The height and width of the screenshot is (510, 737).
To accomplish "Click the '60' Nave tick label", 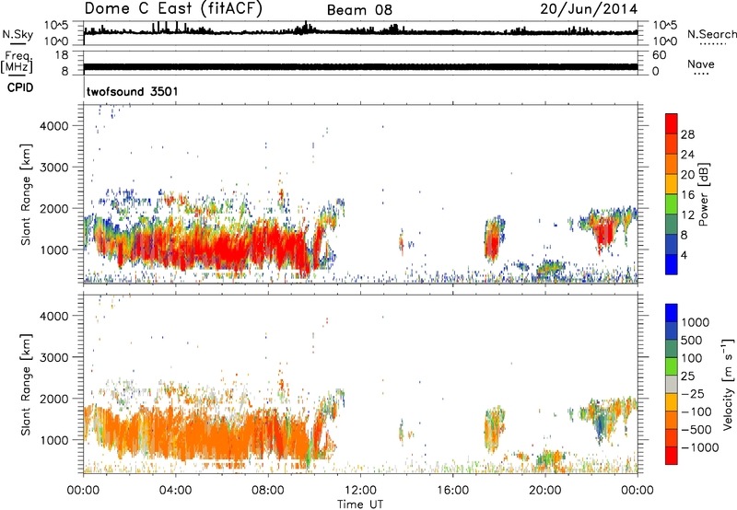I will tap(659, 55).
